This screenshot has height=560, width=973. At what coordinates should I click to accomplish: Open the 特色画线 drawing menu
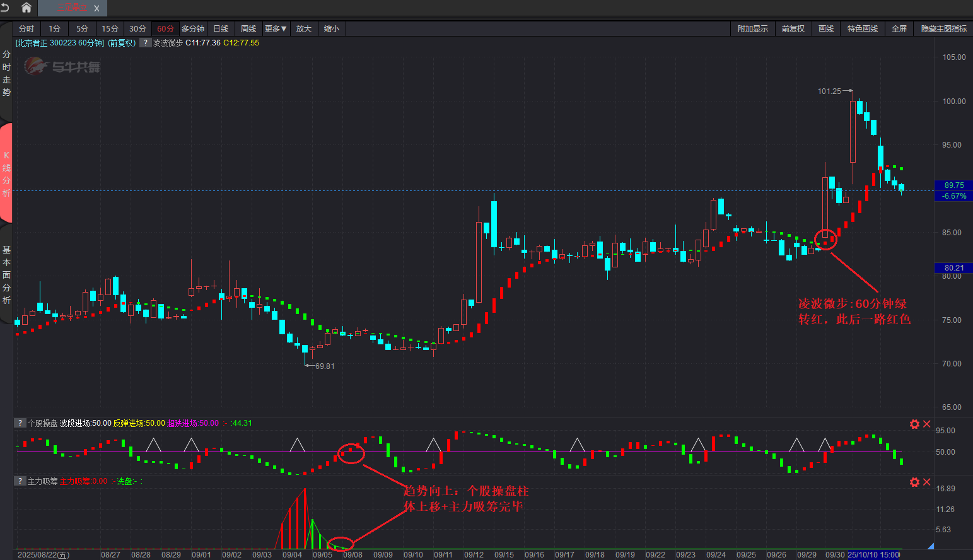tap(862, 29)
